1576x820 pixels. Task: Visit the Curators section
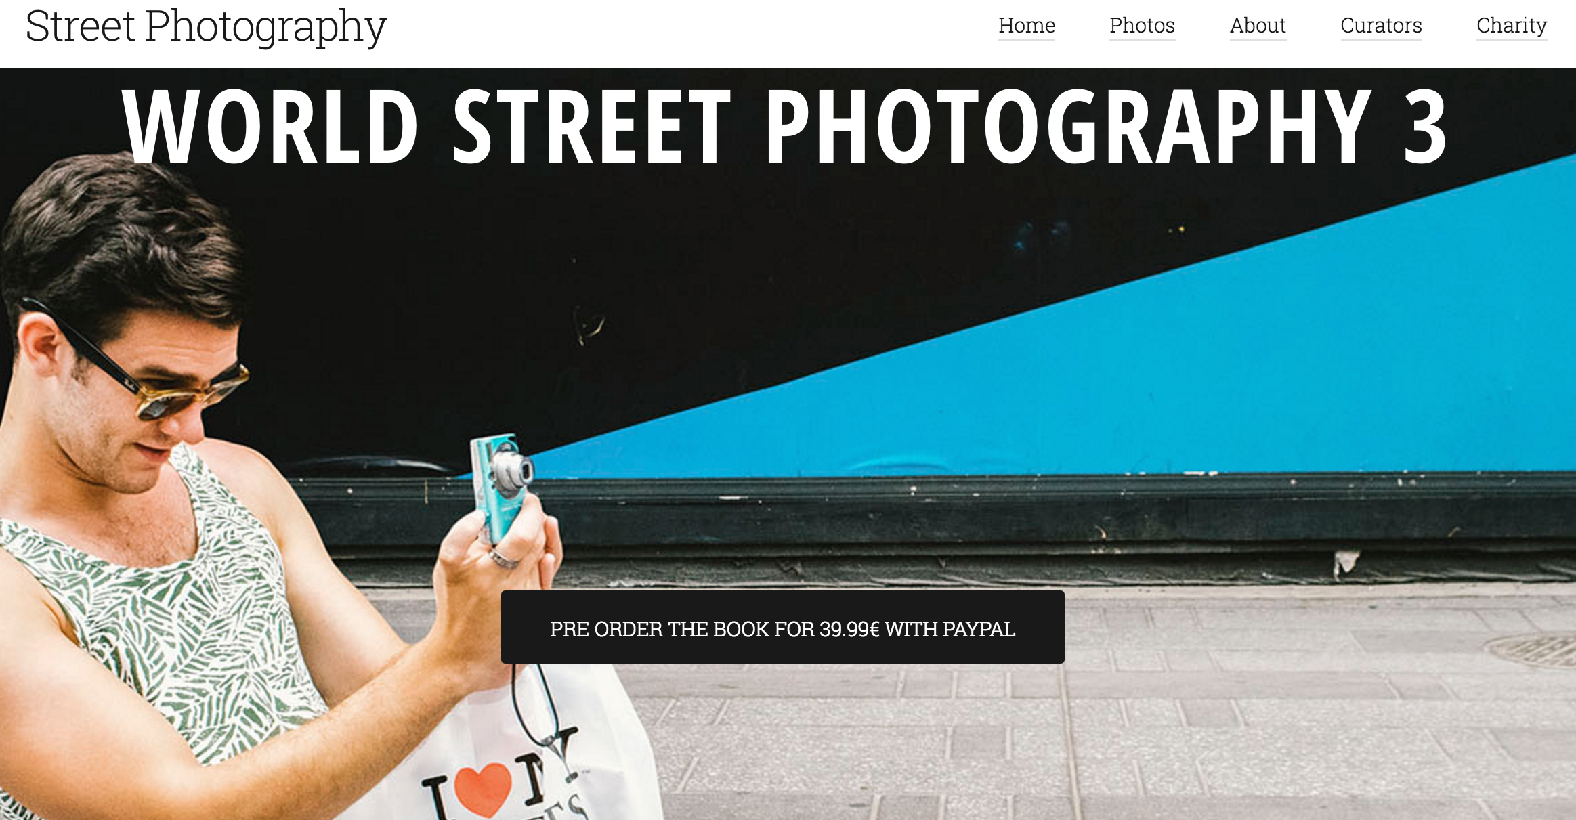tap(1381, 26)
